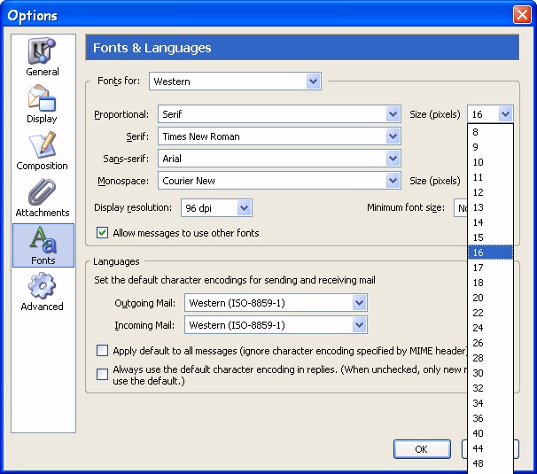The height and width of the screenshot is (474, 537).
Task: Select 32 in the size list
Action: click(x=490, y=388)
